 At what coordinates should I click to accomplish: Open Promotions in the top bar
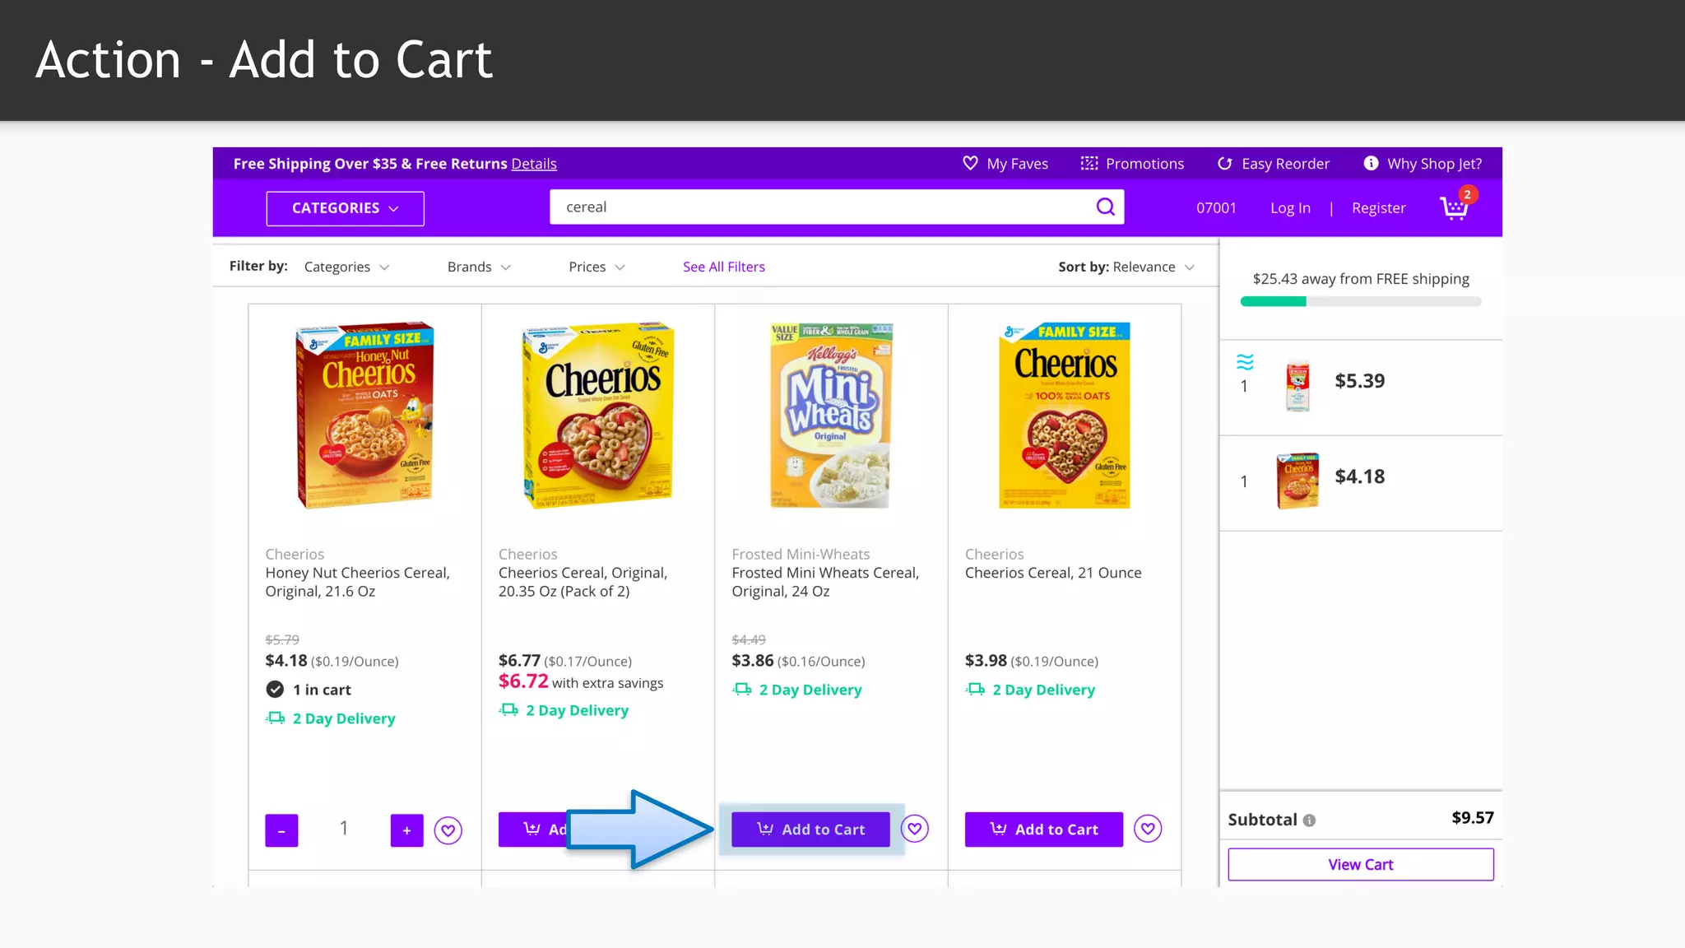tap(1132, 163)
